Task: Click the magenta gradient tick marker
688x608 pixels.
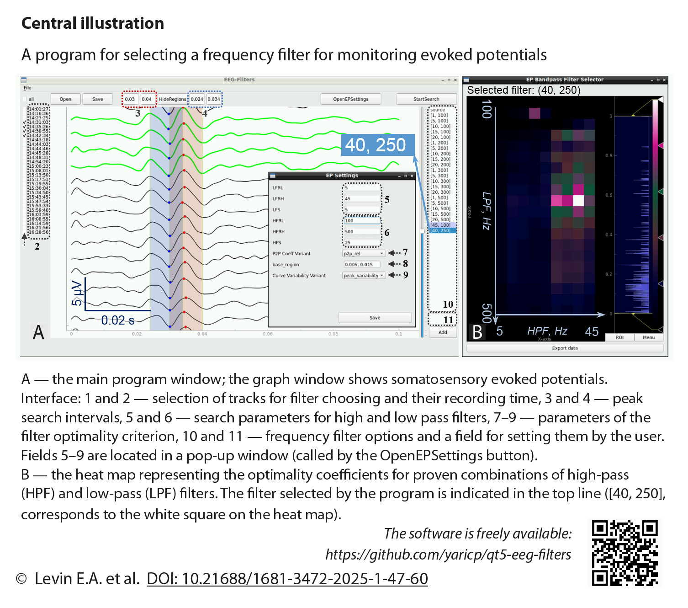Action: click(660, 145)
